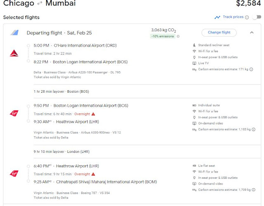
Task: Click the Overnight warning icon for LHR flight
Action: pyautogui.click(x=93, y=174)
